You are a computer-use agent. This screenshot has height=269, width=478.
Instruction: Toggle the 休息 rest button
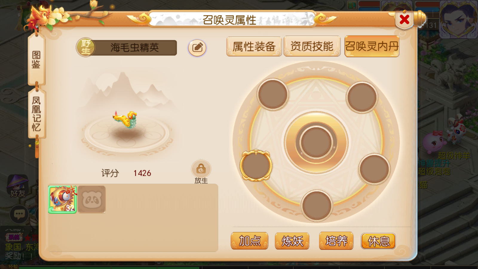(x=379, y=241)
